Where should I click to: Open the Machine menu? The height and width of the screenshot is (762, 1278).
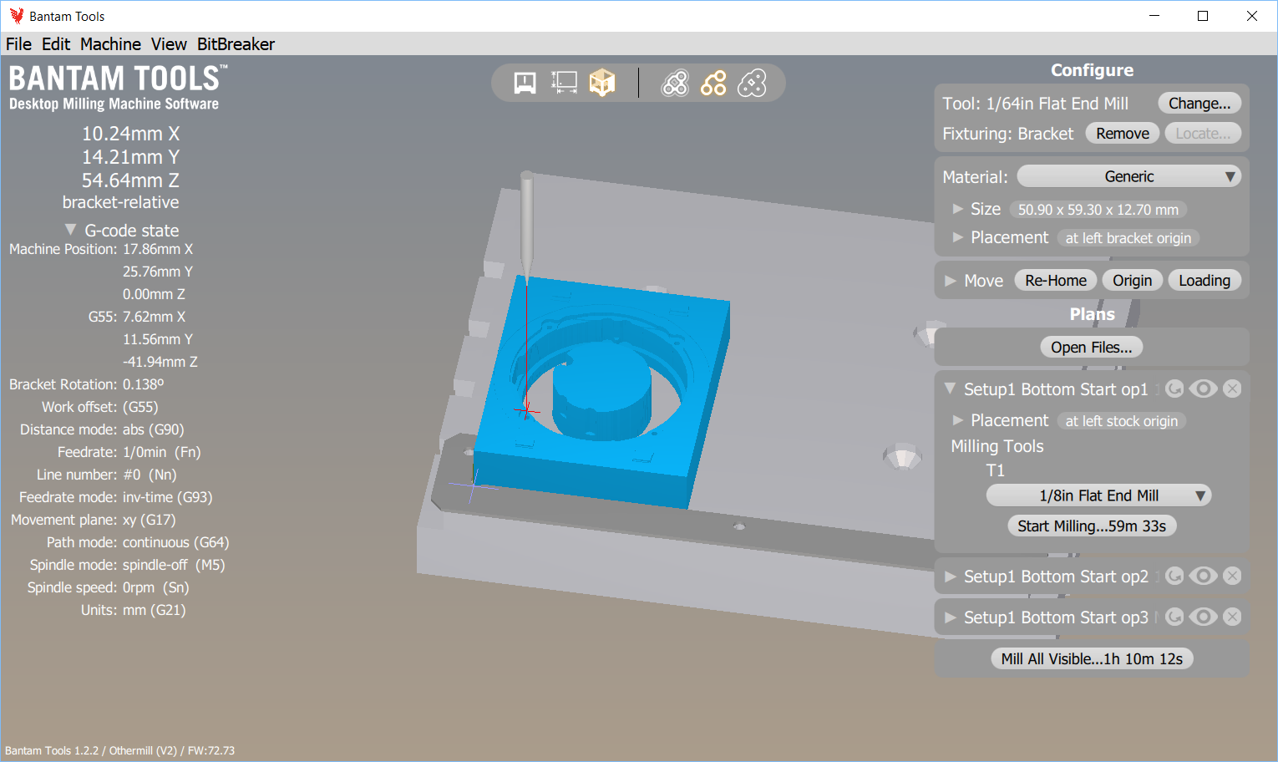pos(110,43)
